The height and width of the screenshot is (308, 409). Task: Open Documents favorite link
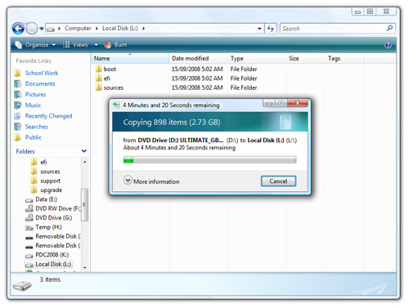pos(40,83)
